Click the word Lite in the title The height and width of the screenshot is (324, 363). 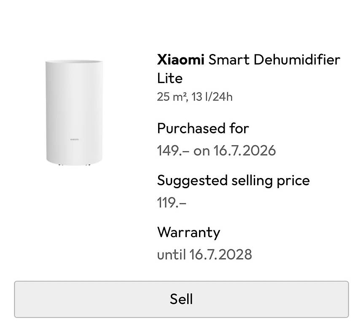pyautogui.click(x=169, y=78)
